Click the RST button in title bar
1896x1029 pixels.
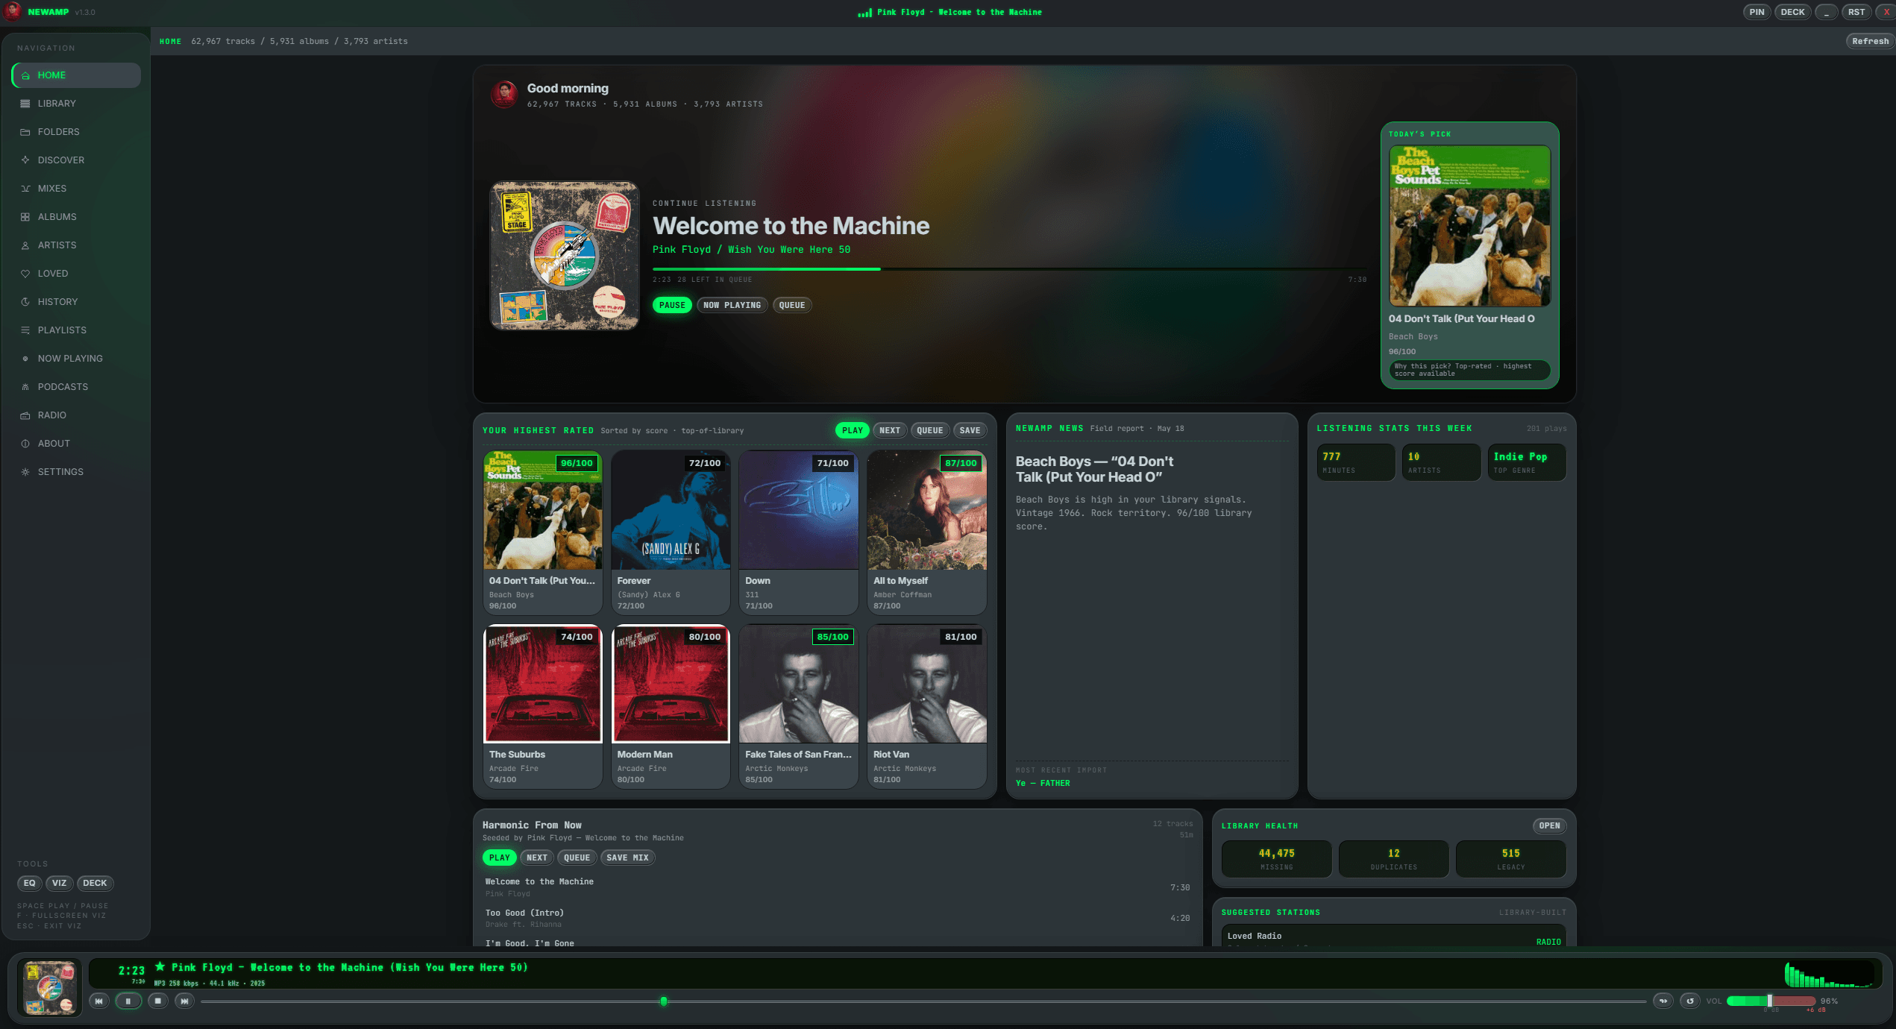[x=1856, y=12]
